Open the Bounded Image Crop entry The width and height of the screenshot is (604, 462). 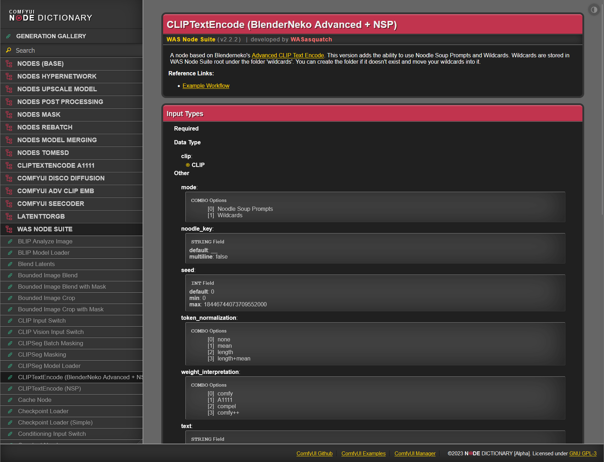pyautogui.click(x=71, y=298)
